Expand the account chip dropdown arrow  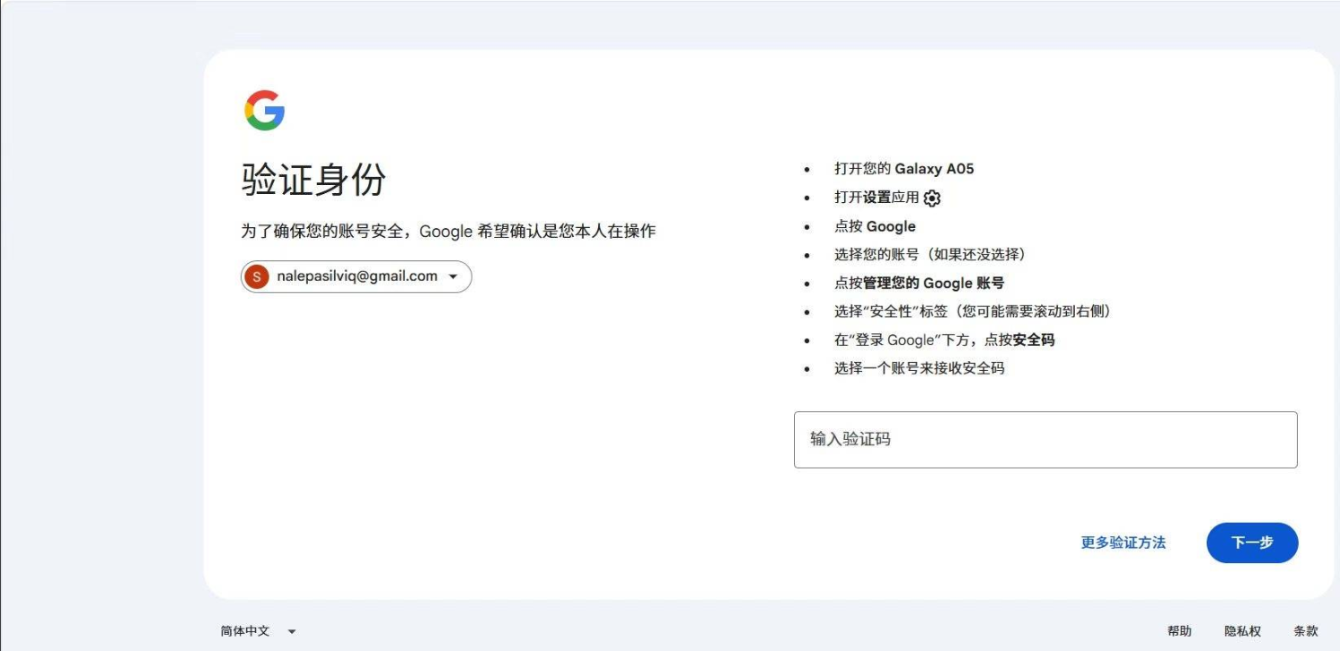(x=454, y=277)
